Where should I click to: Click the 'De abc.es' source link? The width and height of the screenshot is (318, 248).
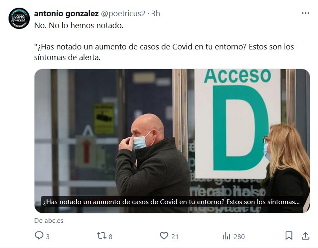pyautogui.click(x=49, y=221)
